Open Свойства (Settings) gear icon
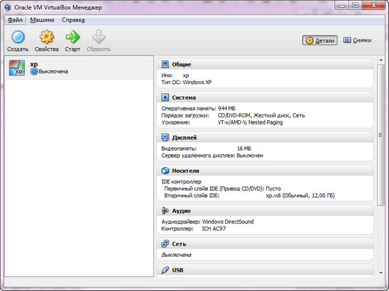Screen dimensions: 389x291 pyautogui.click(x=47, y=37)
